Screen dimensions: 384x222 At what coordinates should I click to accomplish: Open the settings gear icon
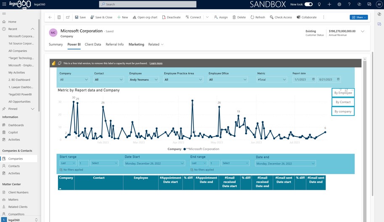click(339, 4)
